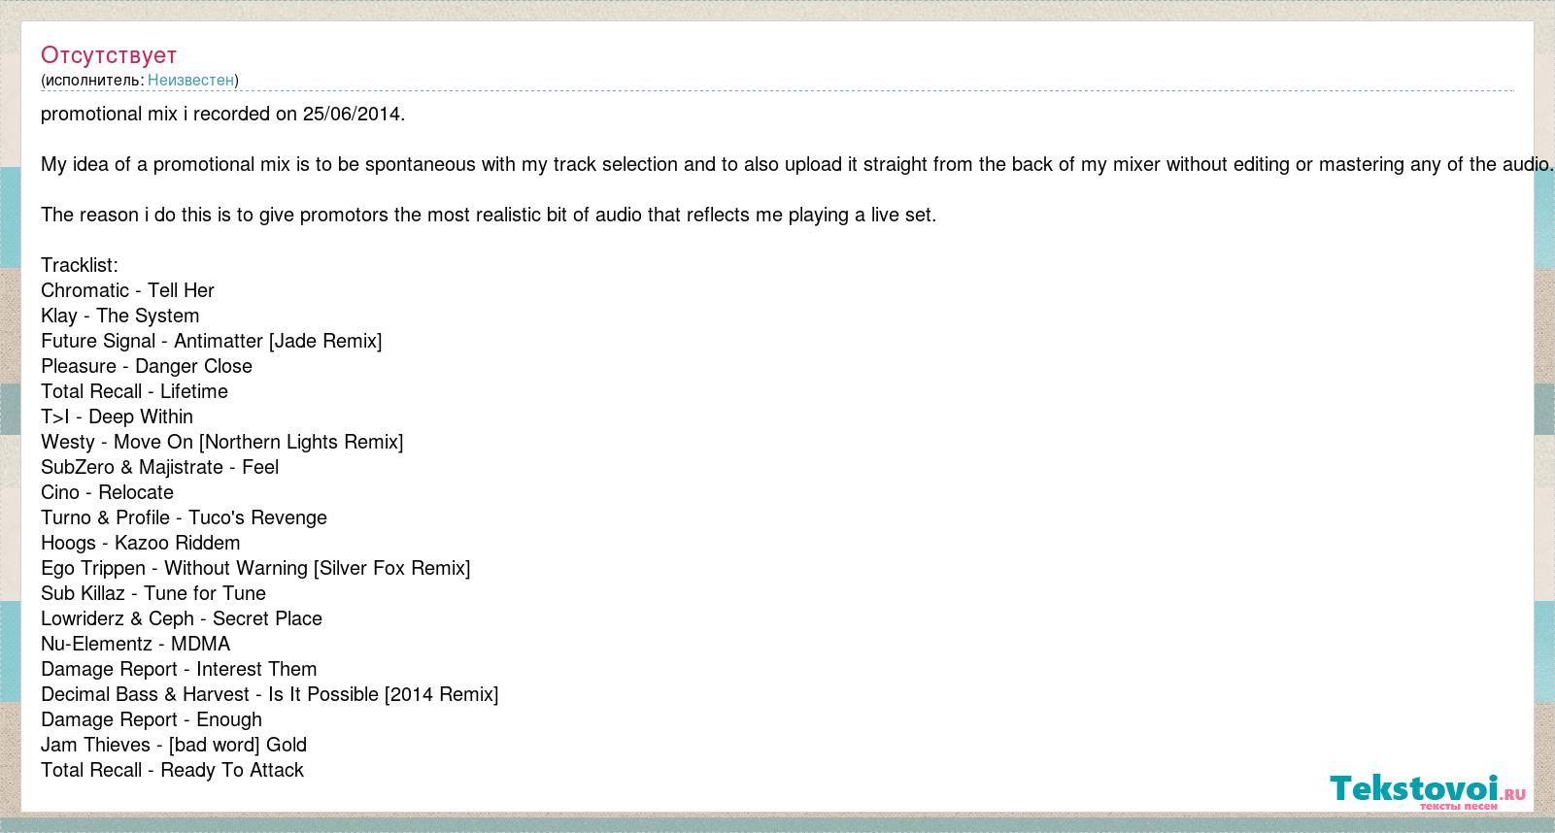Select Pleasure - Danger Close track line
The image size is (1555, 833).
tap(147, 366)
